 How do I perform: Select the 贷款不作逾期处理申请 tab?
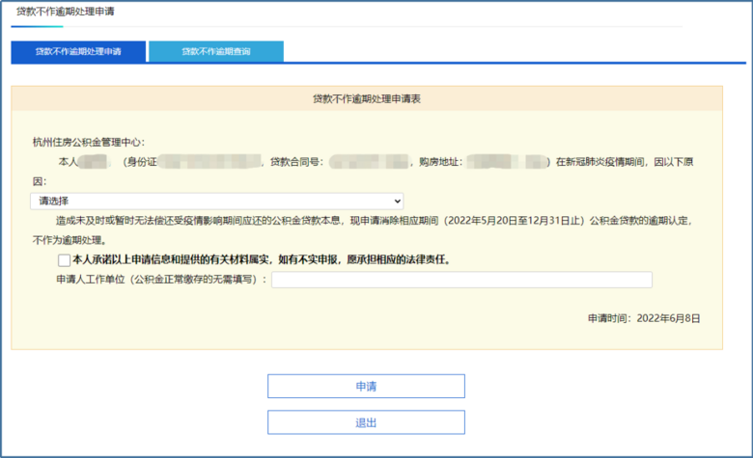[x=78, y=51]
